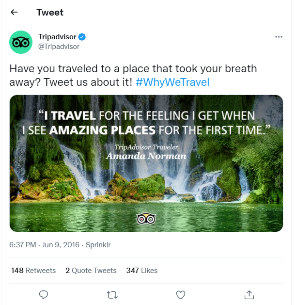The image size is (296, 305).
Task: Click the Tripadvisor display name
Action: pyautogui.click(x=58, y=37)
